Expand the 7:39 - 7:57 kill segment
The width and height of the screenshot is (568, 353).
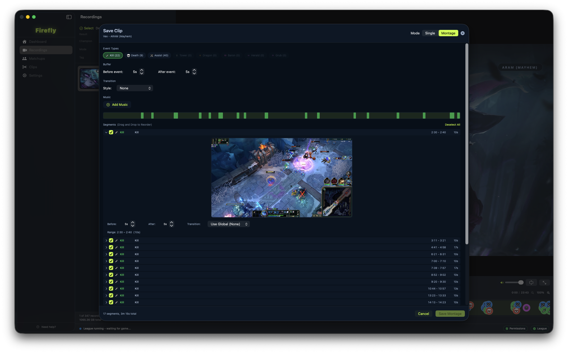pos(106,268)
